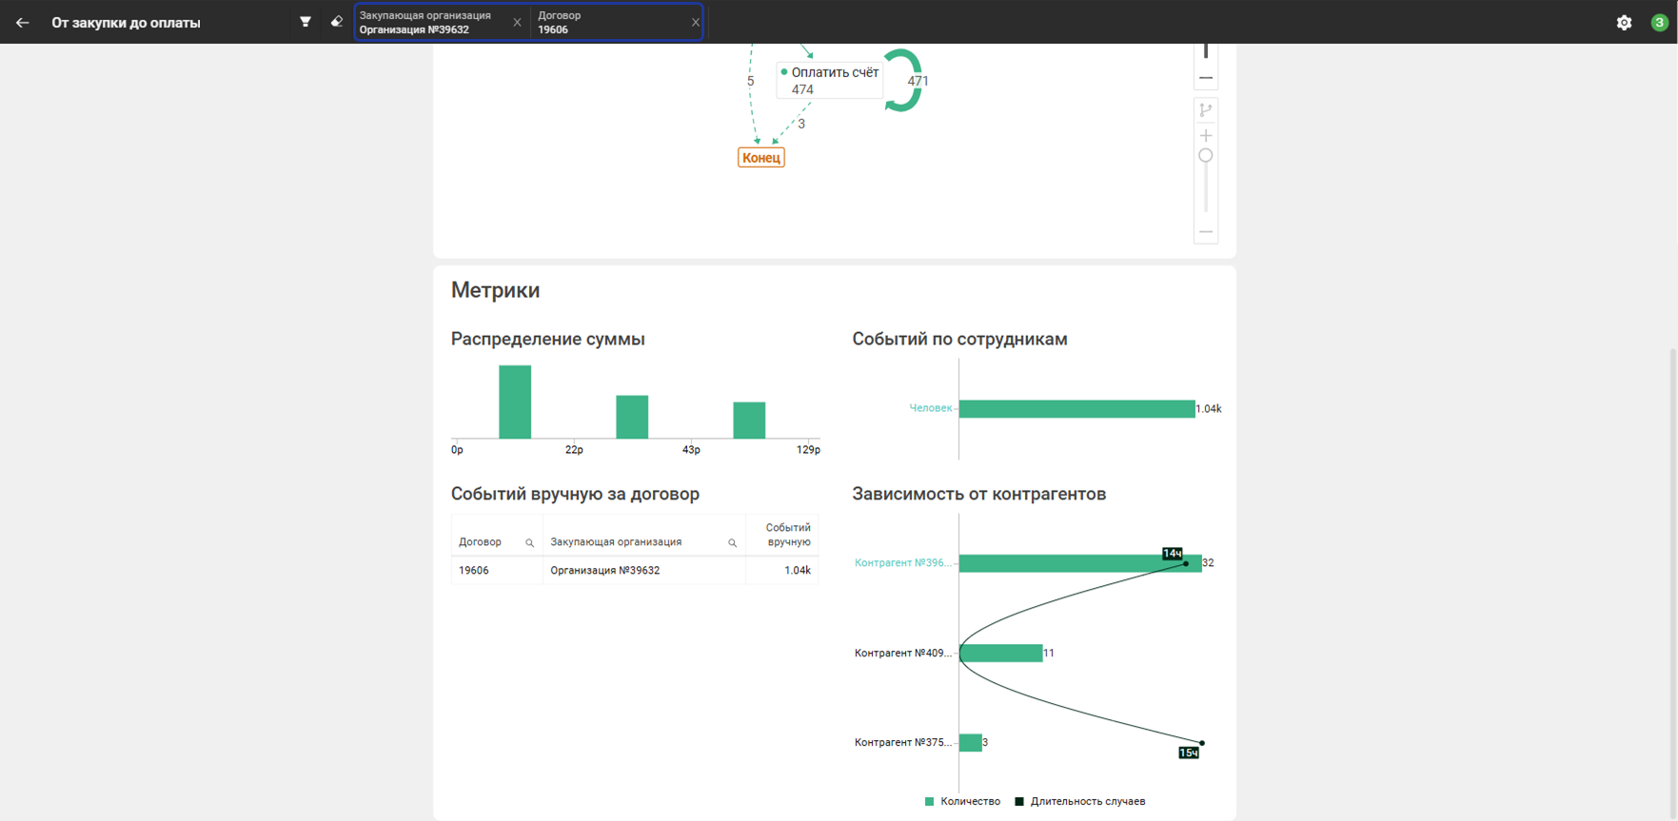Remove the Закупающая организация filter chip
Screen dimensions: 1678x821
517,23
